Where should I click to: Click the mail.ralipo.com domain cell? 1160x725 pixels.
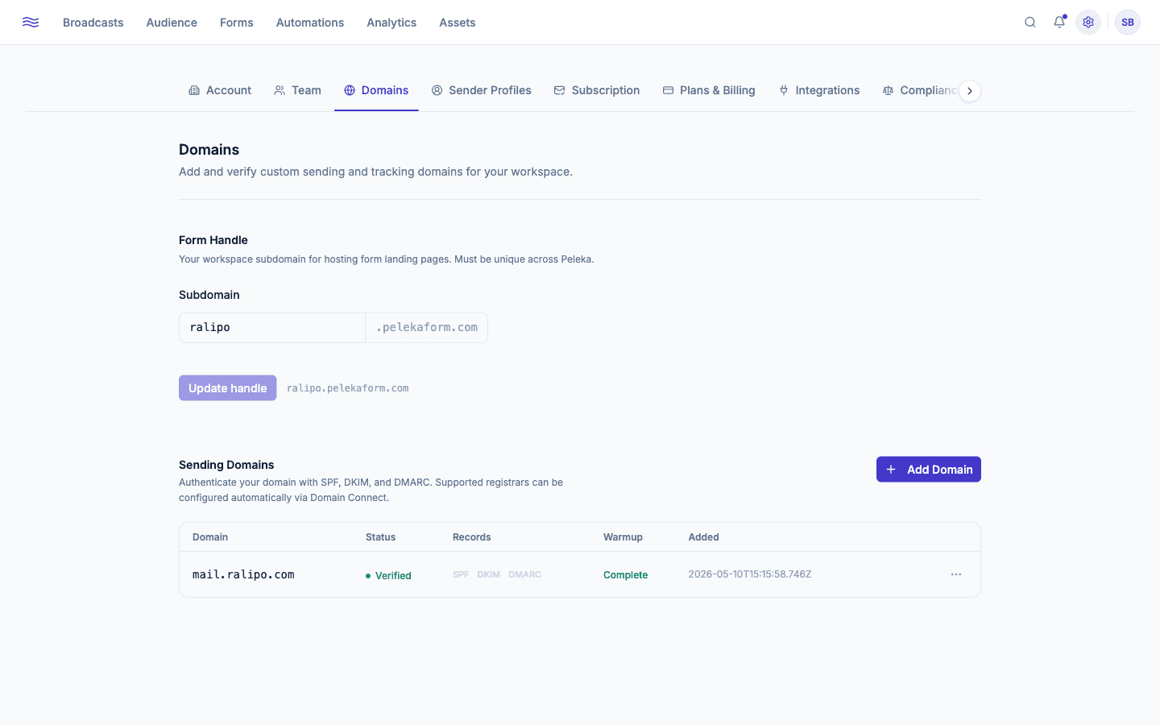point(243,574)
